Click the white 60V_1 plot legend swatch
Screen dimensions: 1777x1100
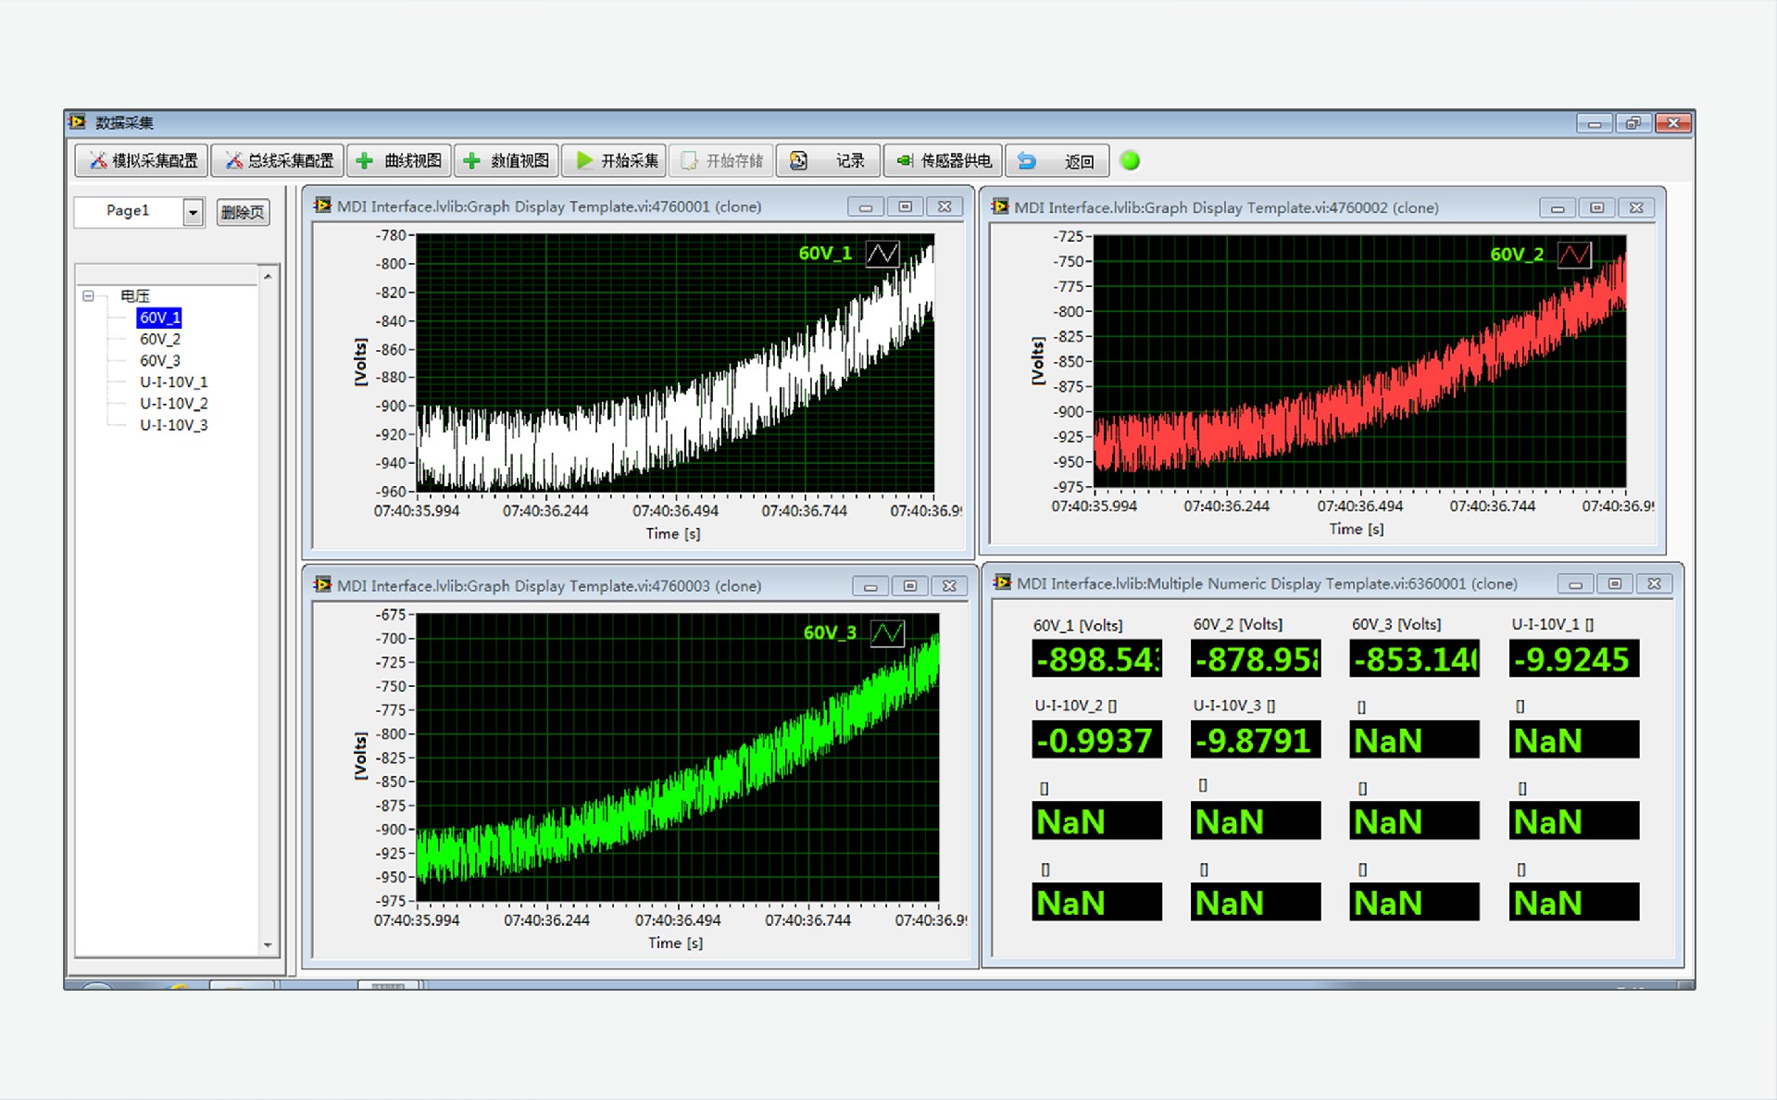(x=882, y=254)
